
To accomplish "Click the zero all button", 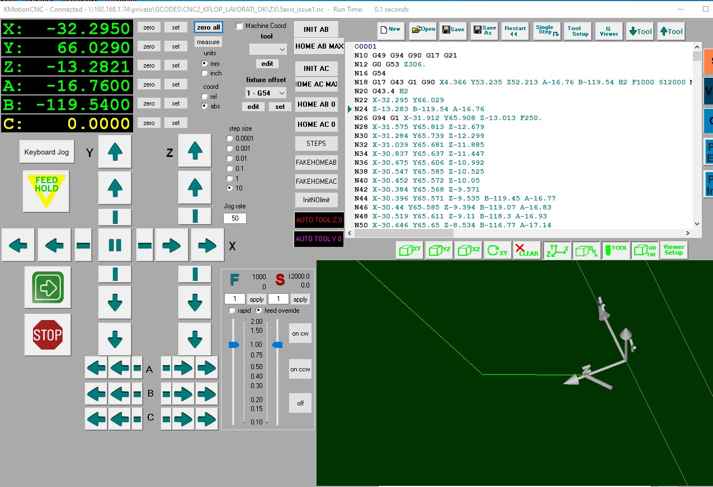I will click(208, 27).
